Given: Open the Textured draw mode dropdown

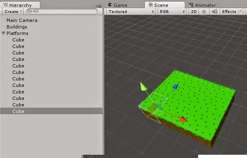Looking at the screenshot, I should (131, 12).
